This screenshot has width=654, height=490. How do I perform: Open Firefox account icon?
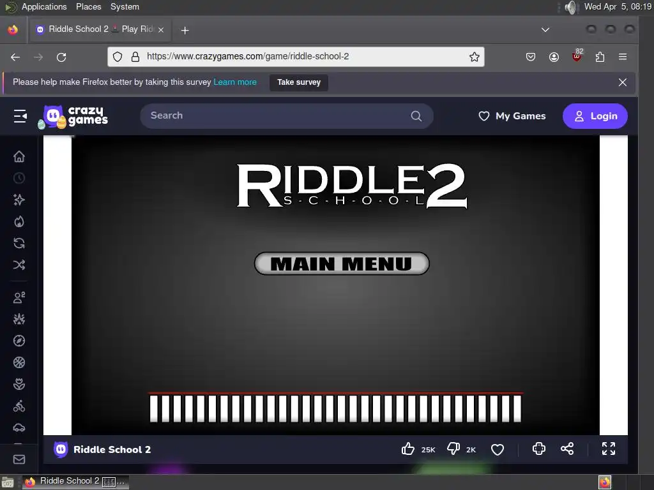click(x=554, y=57)
